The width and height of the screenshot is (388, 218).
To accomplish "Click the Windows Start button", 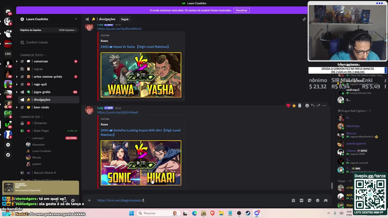I will pos(131,213).
